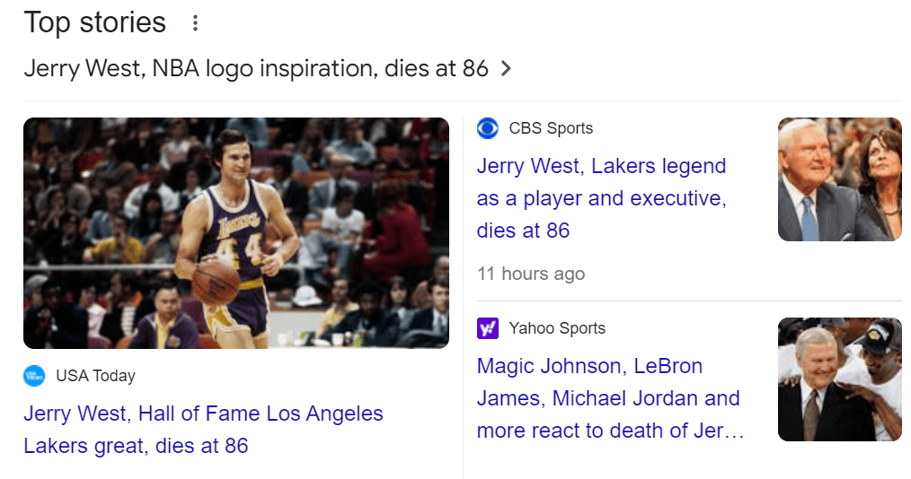
Task: Click the CBS Sports article thumbnail image
Action: tap(839, 179)
